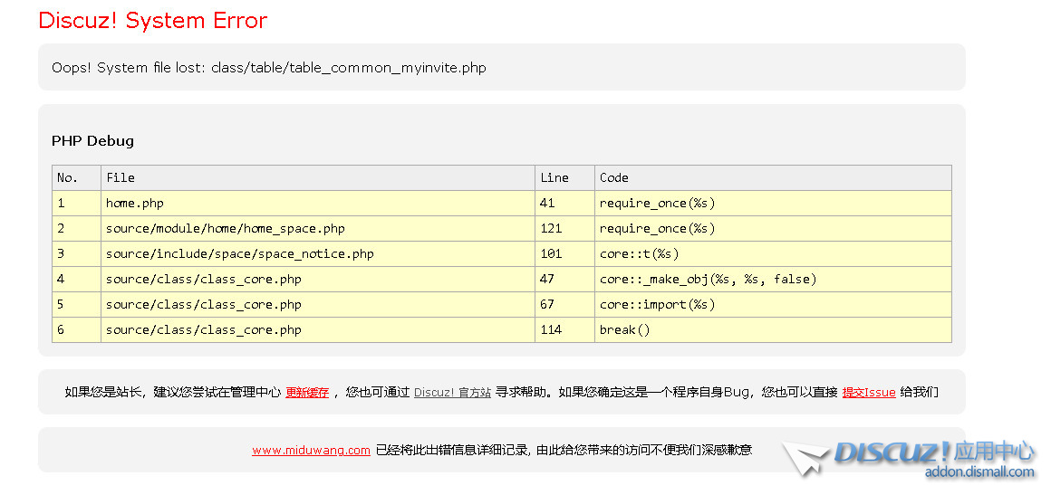Click the Line column header
The width and height of the screenshot is (1051, 495).
click(x=564, y=178)
